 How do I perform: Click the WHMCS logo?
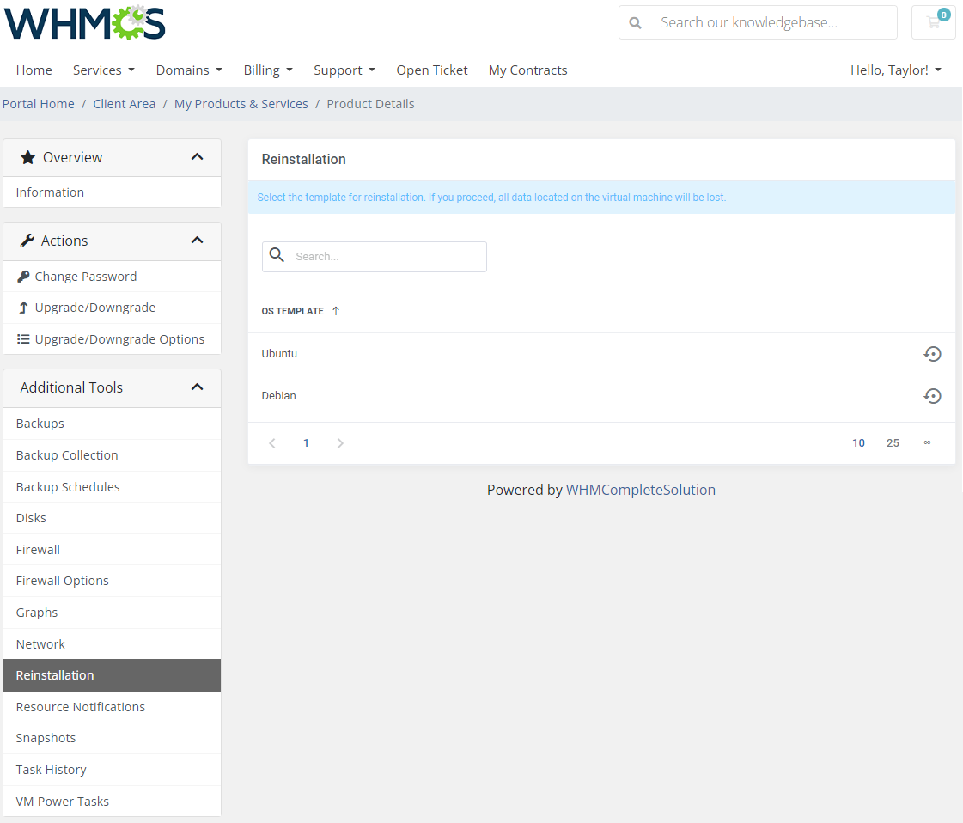[85, 23]
